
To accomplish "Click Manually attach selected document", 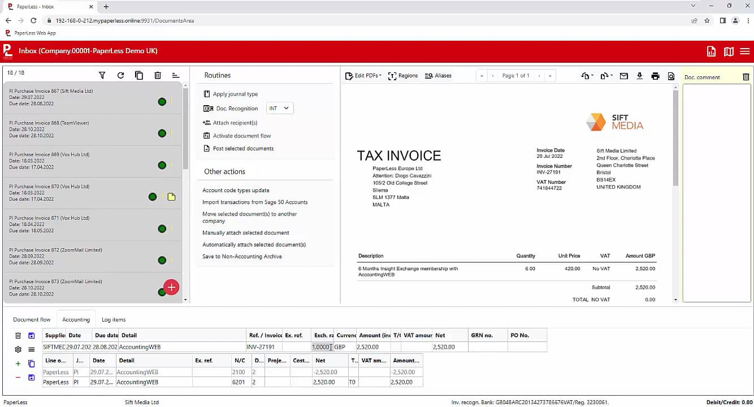I will tap(246, 233).
